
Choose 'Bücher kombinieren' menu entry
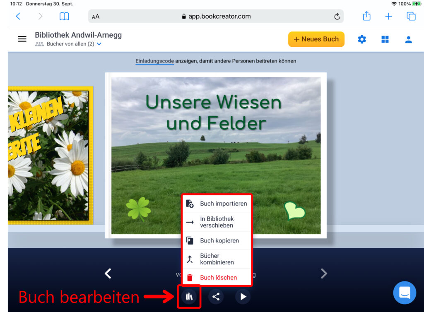point(217,259)
